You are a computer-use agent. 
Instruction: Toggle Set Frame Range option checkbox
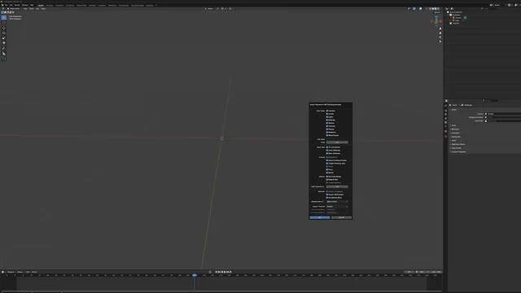[327, 177]
